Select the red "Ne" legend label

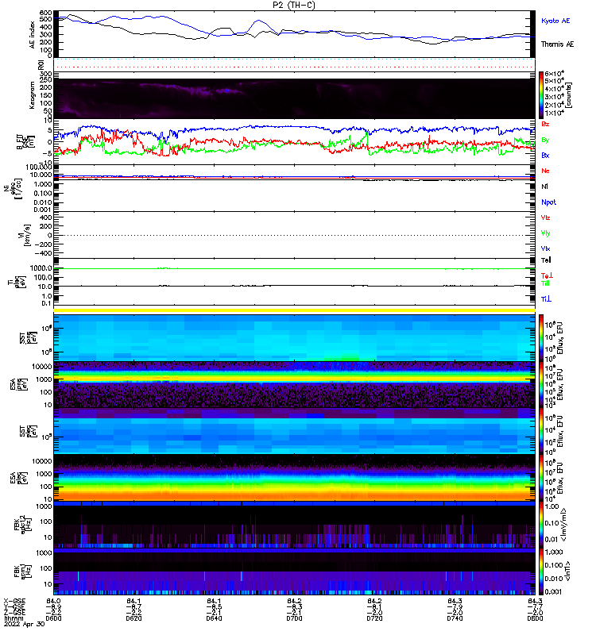click(545, 171)
